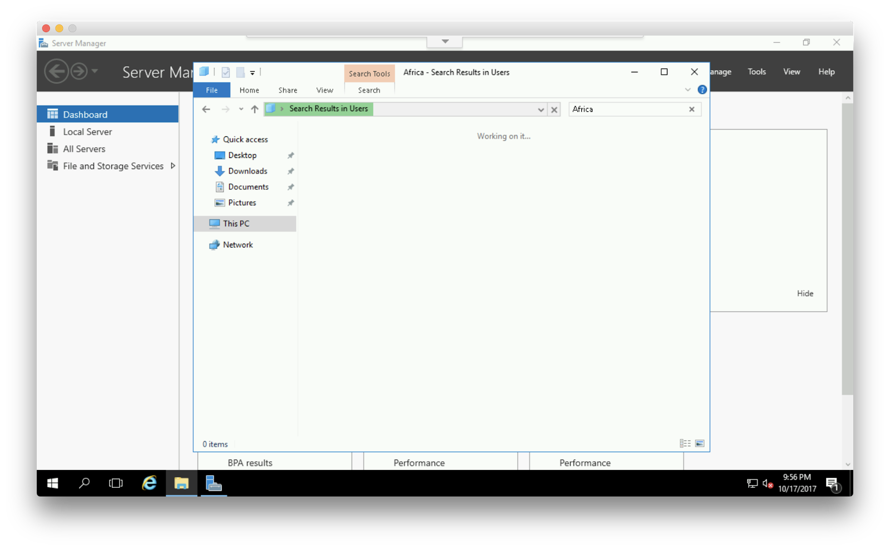Open the Explorer help question mark icon
Viewport: 890px width, 549px height.
[702, 90]
